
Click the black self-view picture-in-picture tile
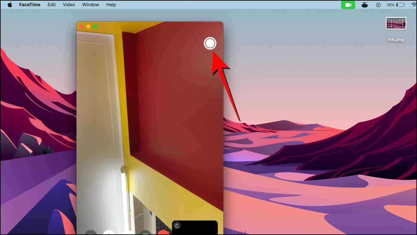pos(195,228)
